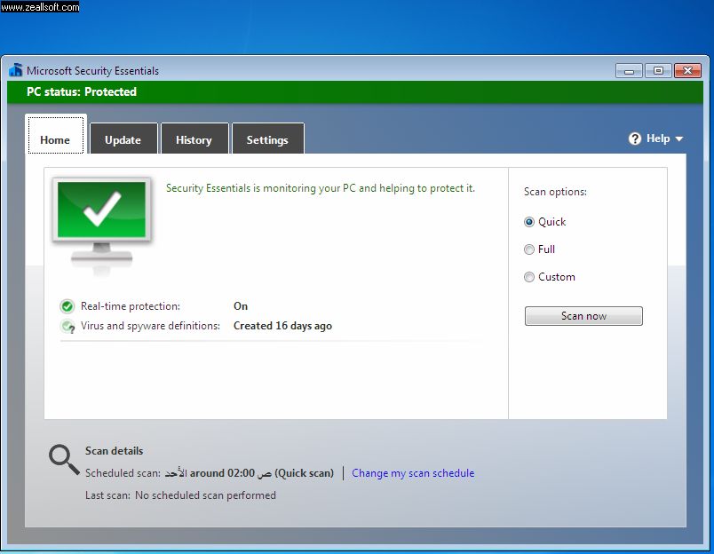Click the Help question mark icon
714x554 pixels.
[635, 138]
